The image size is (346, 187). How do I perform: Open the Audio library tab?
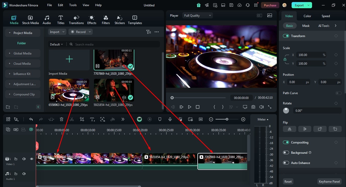click(47, 20)
